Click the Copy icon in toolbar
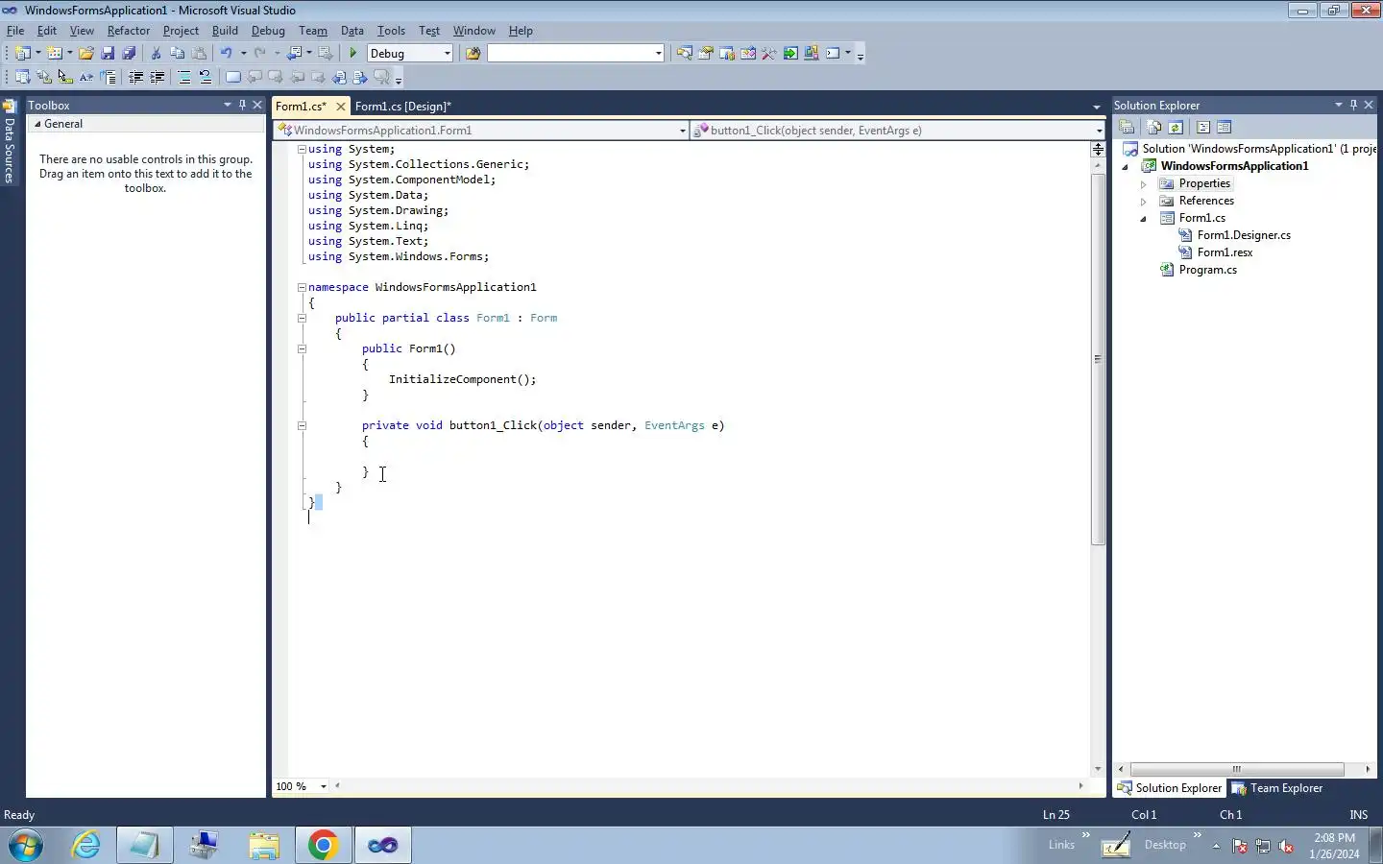The width and height of the screenshot is (1383, 864). click(177, 54)
